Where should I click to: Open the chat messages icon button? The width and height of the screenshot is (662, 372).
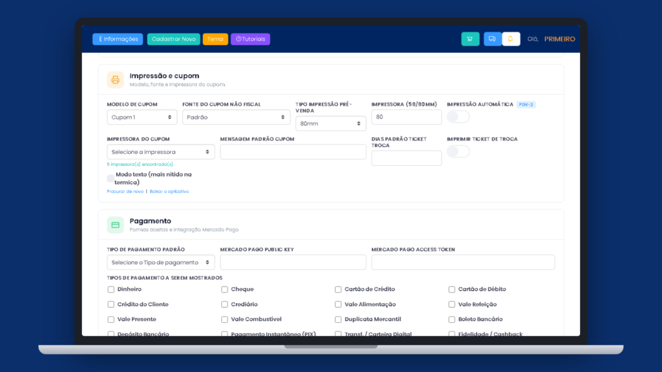(x=492, y=39)
